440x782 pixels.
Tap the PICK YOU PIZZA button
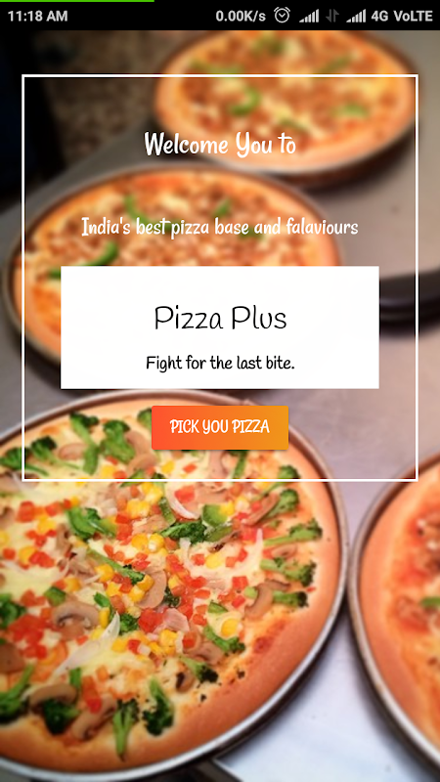point(220,427)
